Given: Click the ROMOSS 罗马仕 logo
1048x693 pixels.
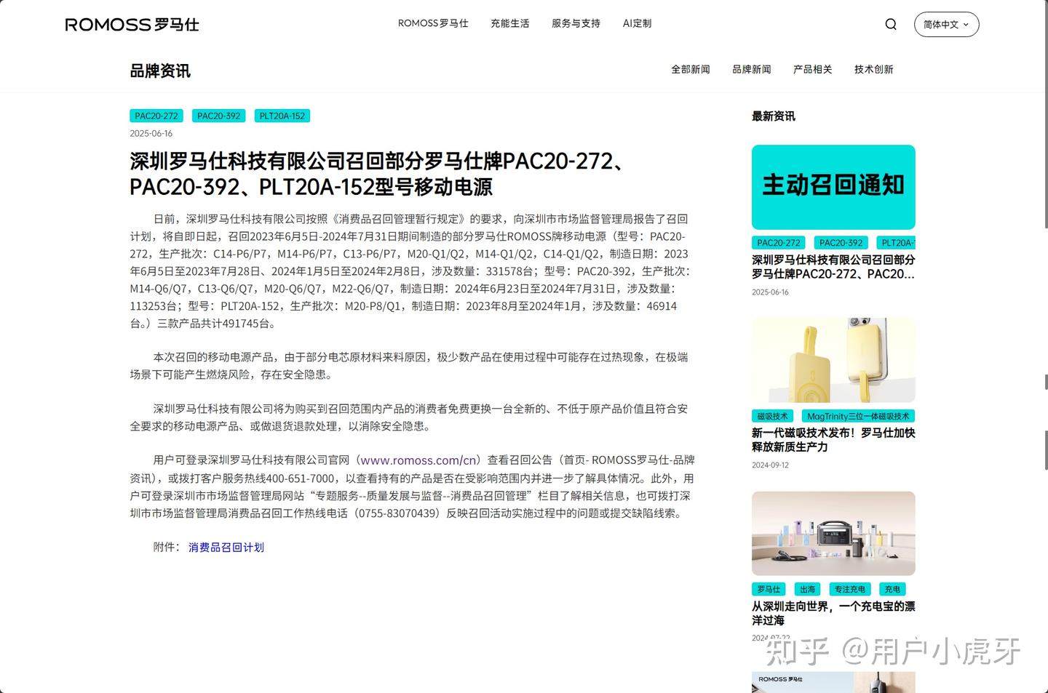Looking at the screenshot, I should [x=132, y=25].
